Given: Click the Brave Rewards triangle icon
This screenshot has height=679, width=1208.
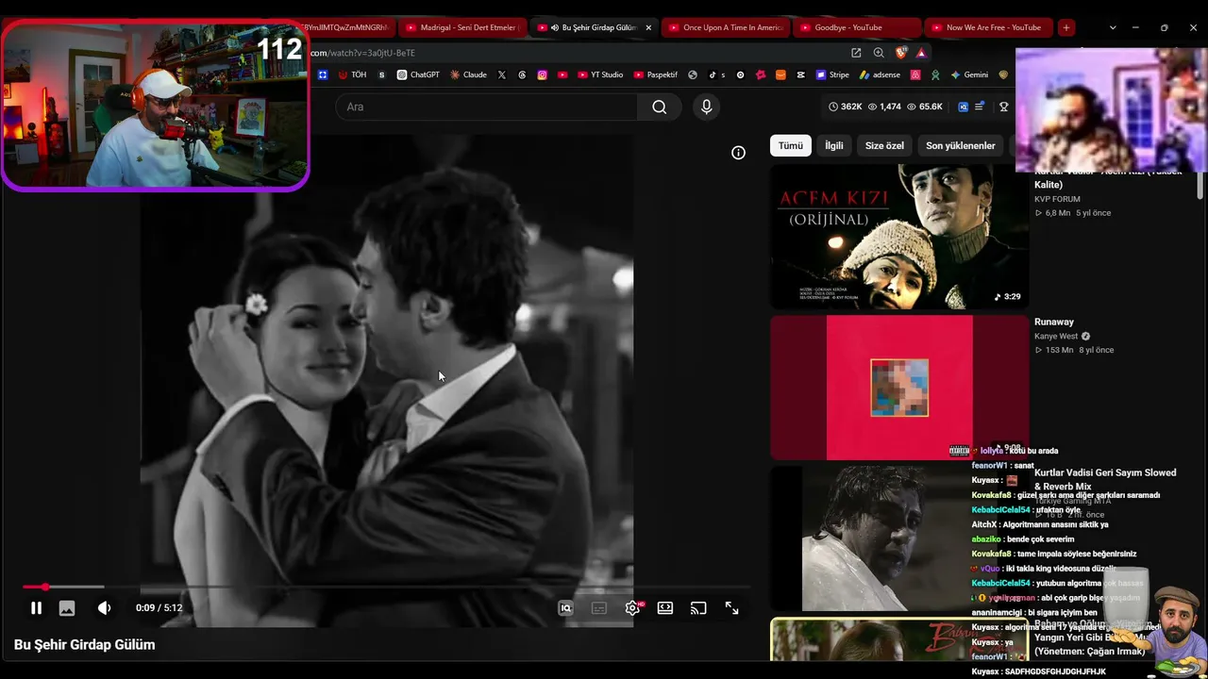Looking at the screenshot, I should tap(921, 53).
